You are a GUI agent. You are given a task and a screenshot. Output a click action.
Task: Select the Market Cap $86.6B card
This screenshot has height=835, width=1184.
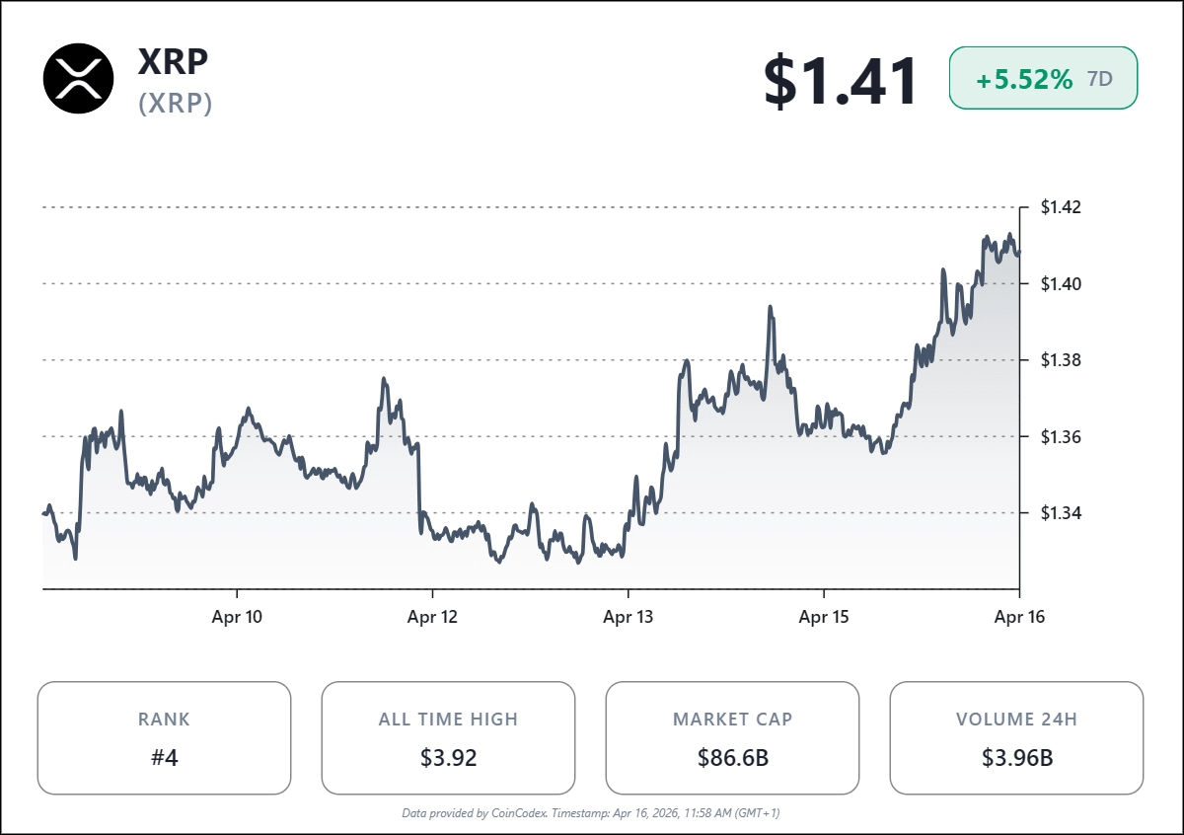[x=732, y=737]
